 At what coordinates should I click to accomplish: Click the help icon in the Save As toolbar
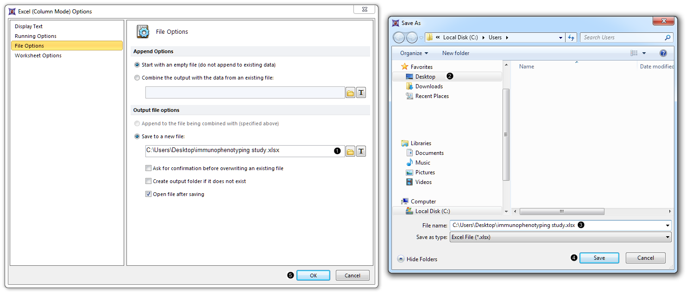pyautogui.click(x=663, y=53)
